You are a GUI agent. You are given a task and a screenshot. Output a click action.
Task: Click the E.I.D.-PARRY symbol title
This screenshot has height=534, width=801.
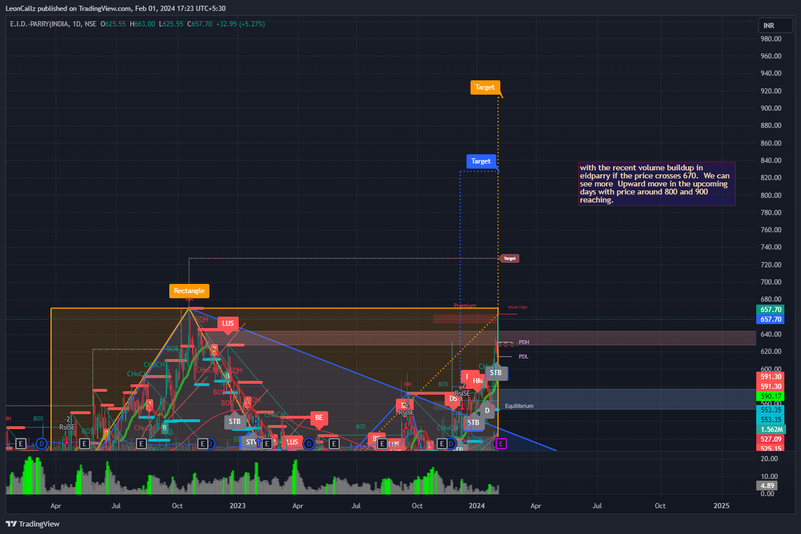[53, 24]
